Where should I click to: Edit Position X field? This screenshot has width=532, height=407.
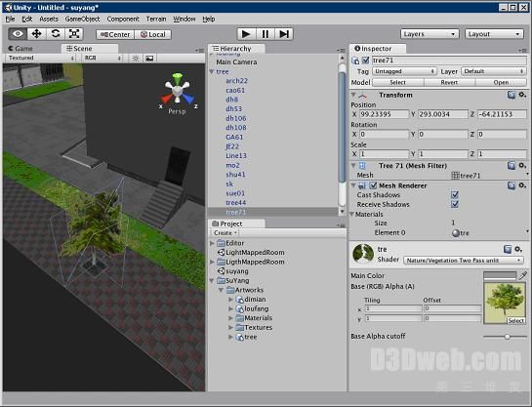tap(384, 114)
